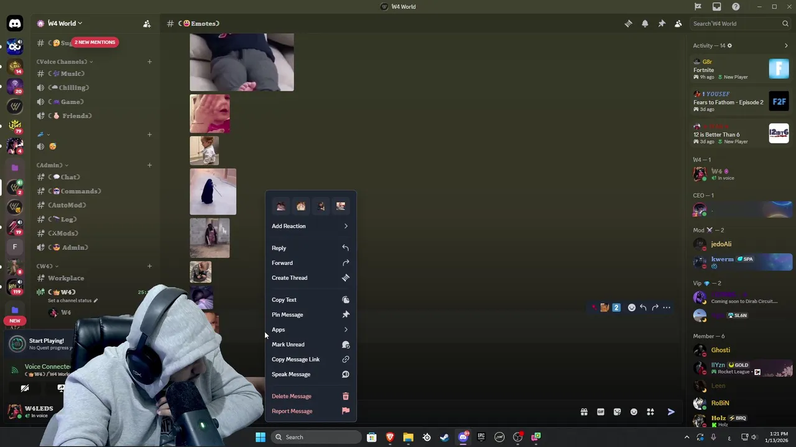
Task: Choose Report Message from the context menu
Action: pos(310,411)
